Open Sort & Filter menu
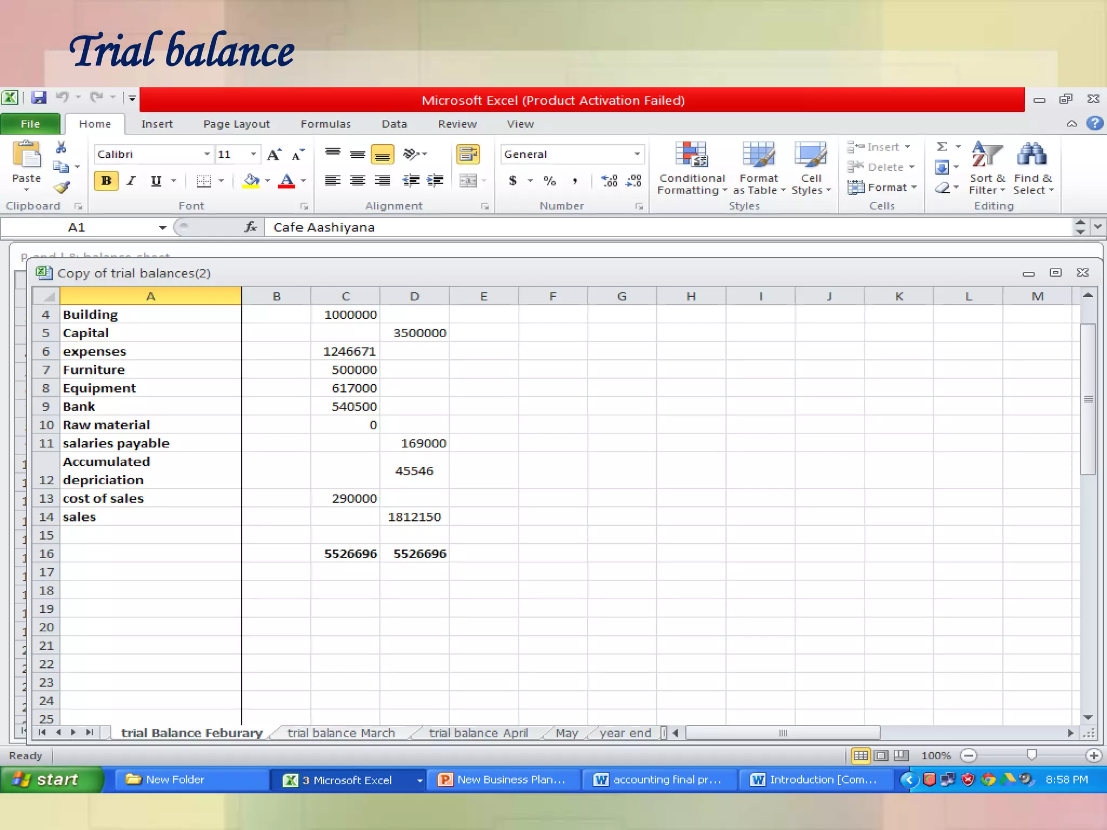The width and height of the screenshot is (1107, 830). tap(987, 168)
